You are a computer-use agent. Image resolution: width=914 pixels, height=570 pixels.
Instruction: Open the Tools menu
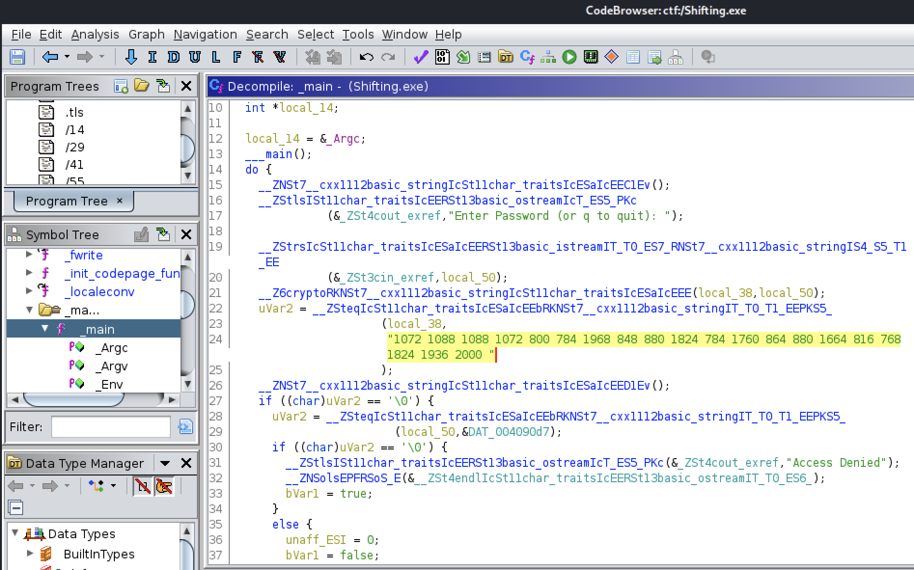pyautogui.click(x=358, y=34)
